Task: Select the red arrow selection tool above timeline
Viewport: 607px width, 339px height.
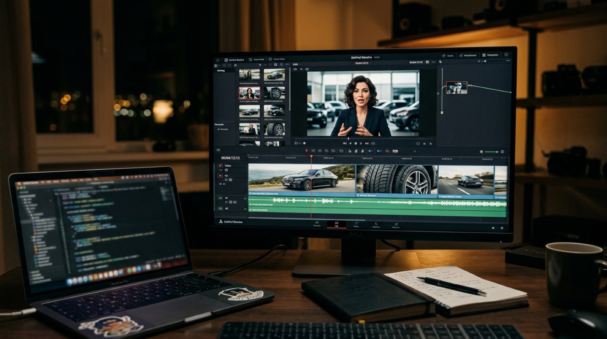Action: [307, 151]
